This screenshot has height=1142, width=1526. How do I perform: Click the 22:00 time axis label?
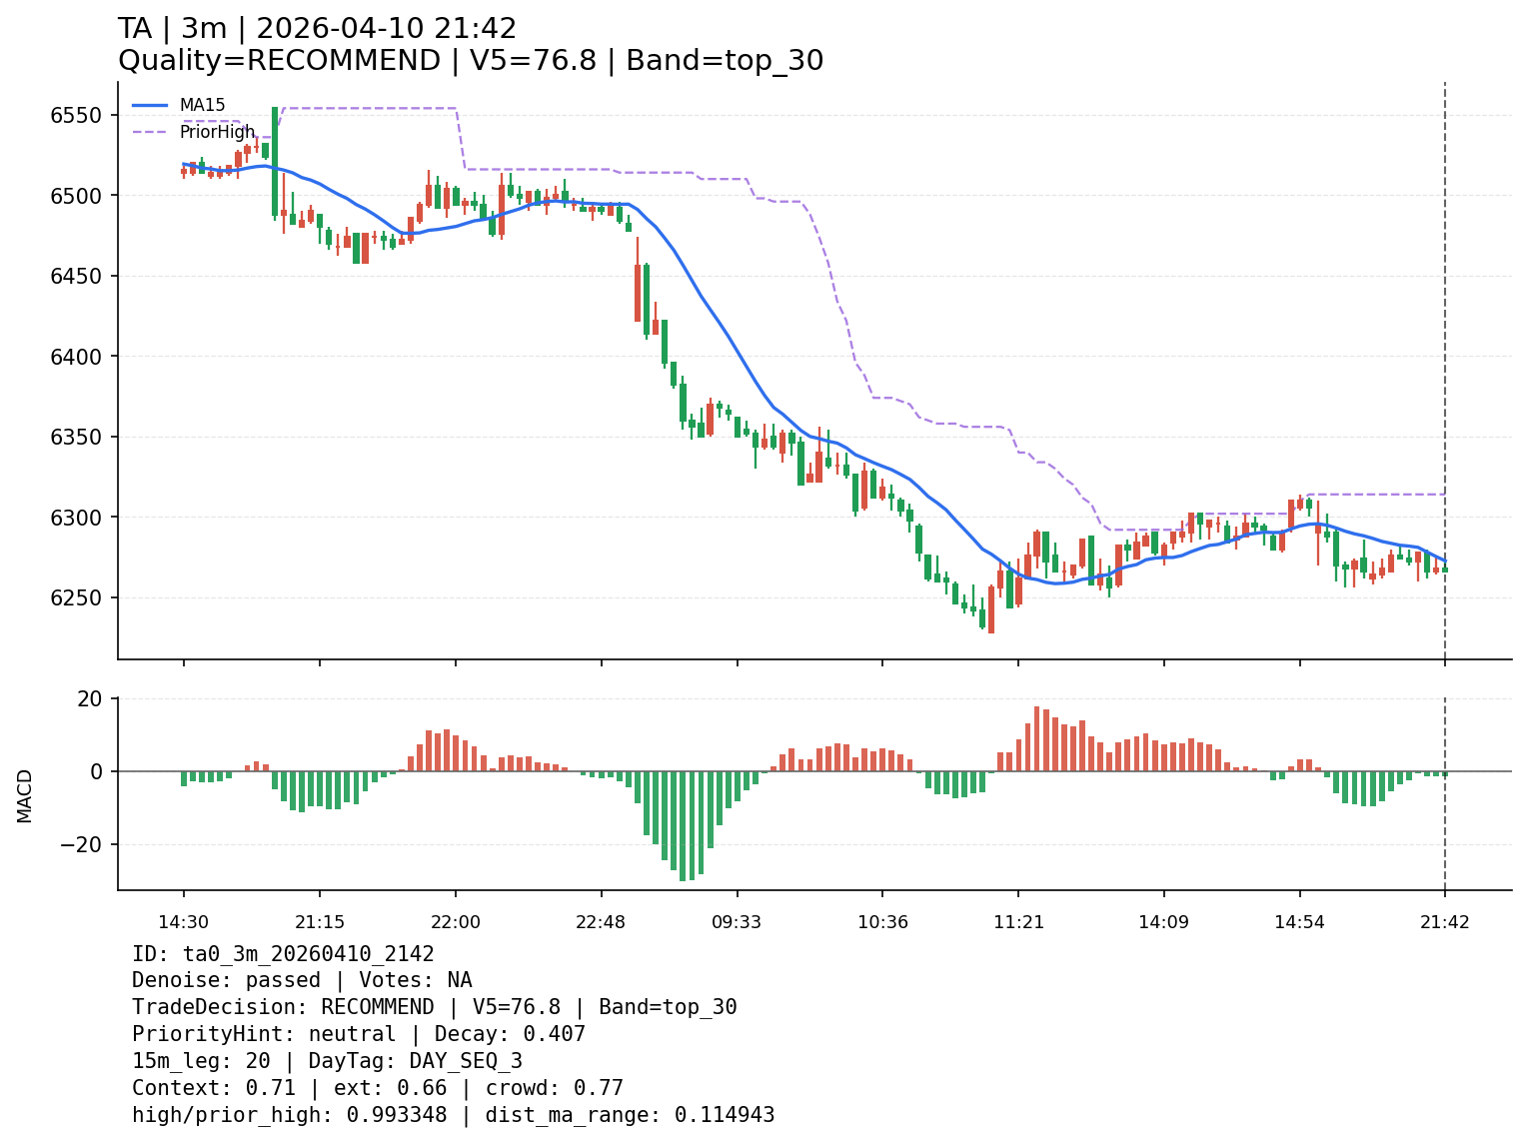click(456, 922)
